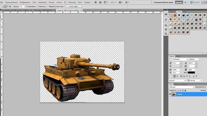Apply the red-orange style swatch in third row
This screenshot has width=207, height=116.
tap(200, 24)
